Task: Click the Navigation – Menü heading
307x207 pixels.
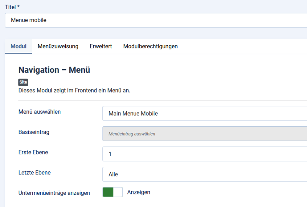Action: click(x=54, y=70)
